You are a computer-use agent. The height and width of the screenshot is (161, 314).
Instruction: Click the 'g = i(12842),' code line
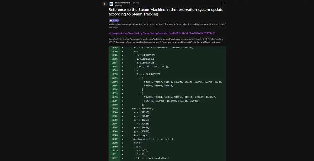coord(142,131)
